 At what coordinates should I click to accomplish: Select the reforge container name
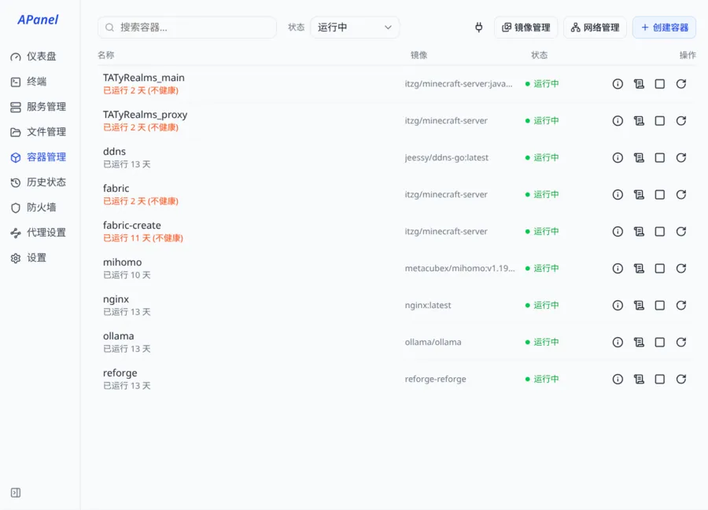(120, 373)
